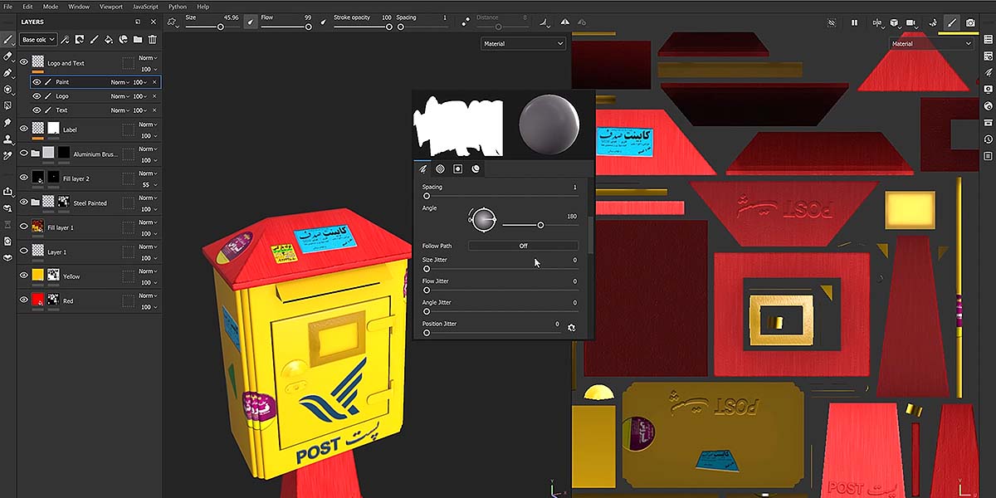This screenshot has width=996, height=498.
Task: Toggle symmetry in the top toolbar
Action: (565, 22)
